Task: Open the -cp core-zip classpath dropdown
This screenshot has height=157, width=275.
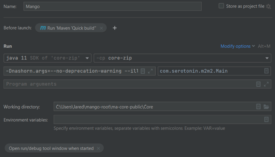Action: point(182,58)
